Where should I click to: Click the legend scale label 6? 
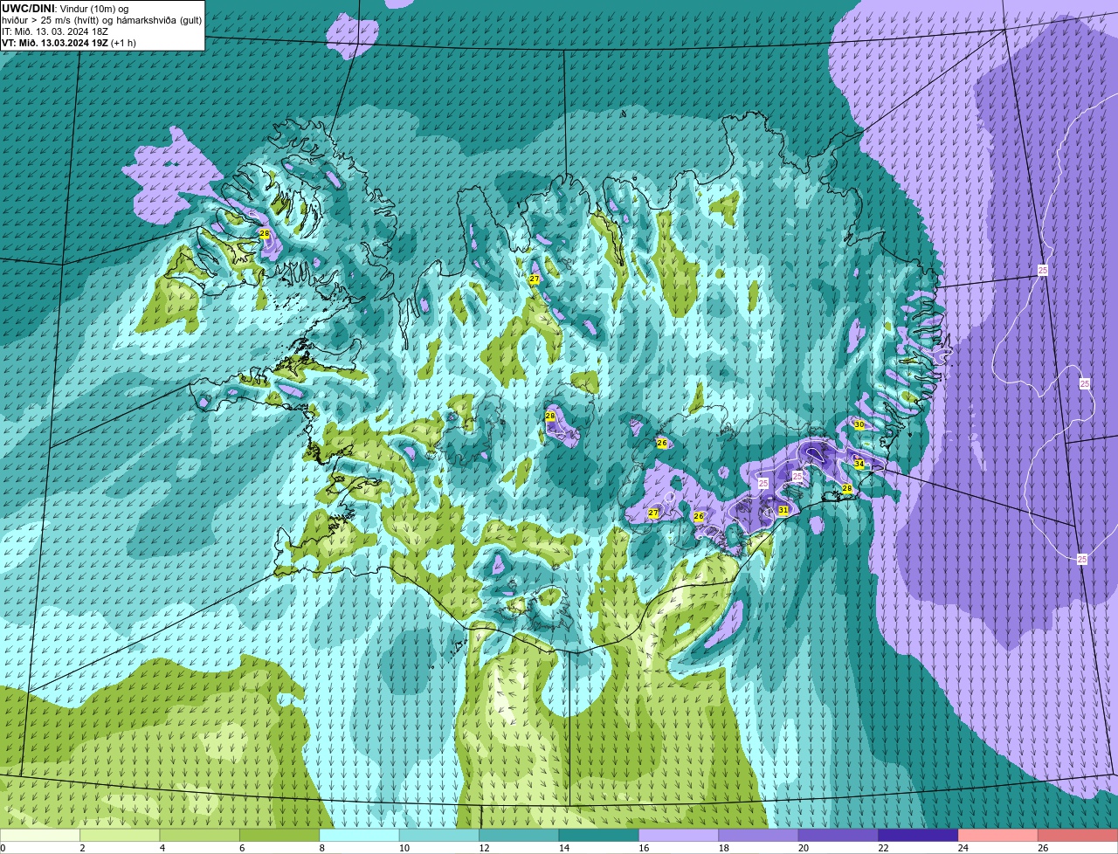click(x=242, y=848)
